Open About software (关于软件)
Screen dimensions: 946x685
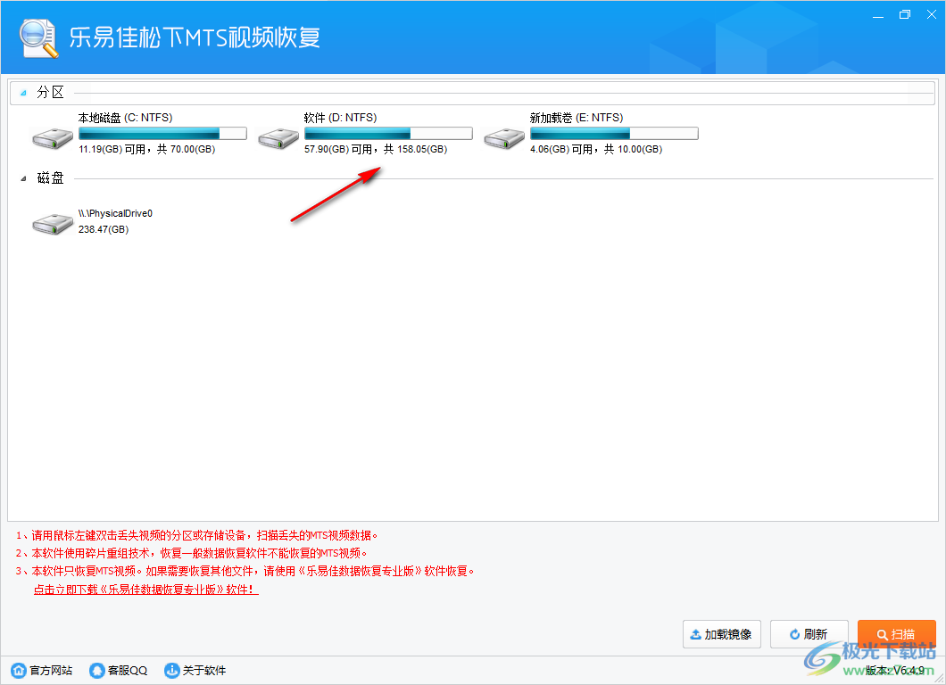195,670
